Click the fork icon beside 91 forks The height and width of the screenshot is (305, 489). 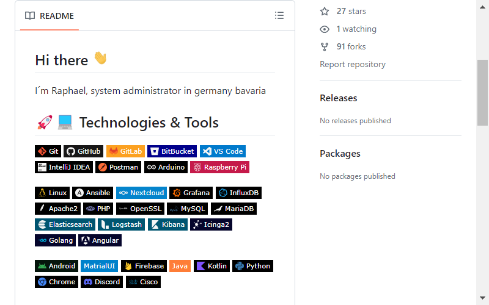tap(325, 47)
